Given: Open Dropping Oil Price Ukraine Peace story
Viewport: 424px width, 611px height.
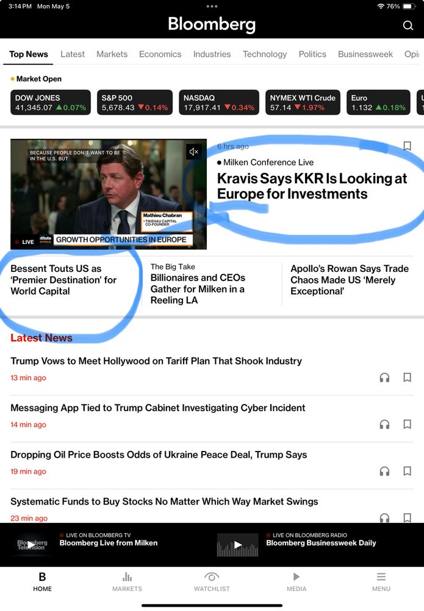Looking at the screenshot, I should coord(159,455).
